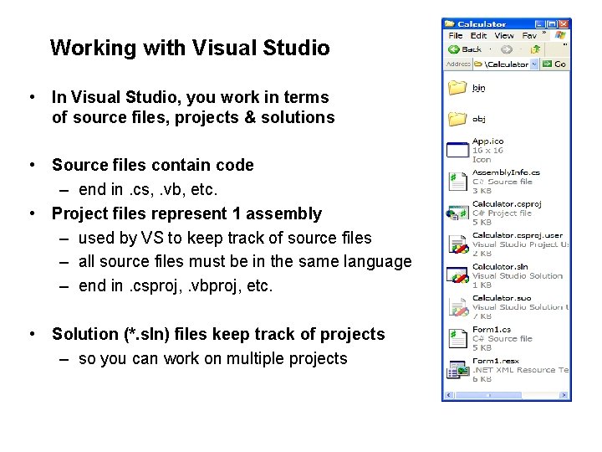602x452 pixels.
Task: Click the folder icon in Calculator title bar
Action: (x=450, y=23)
